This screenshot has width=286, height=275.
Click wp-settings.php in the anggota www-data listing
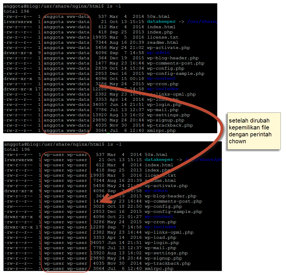tap(168, 115)
